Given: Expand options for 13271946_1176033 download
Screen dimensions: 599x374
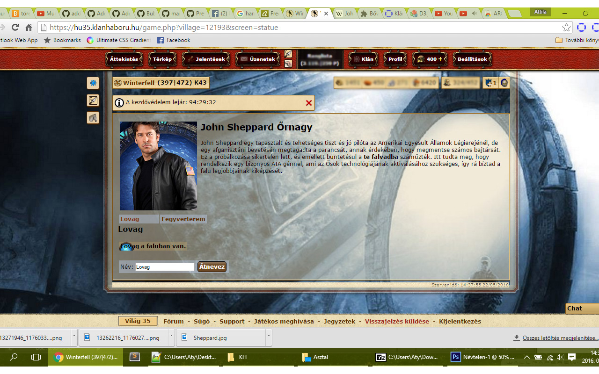Looking at the screenshot, I should tap(74, 337).
